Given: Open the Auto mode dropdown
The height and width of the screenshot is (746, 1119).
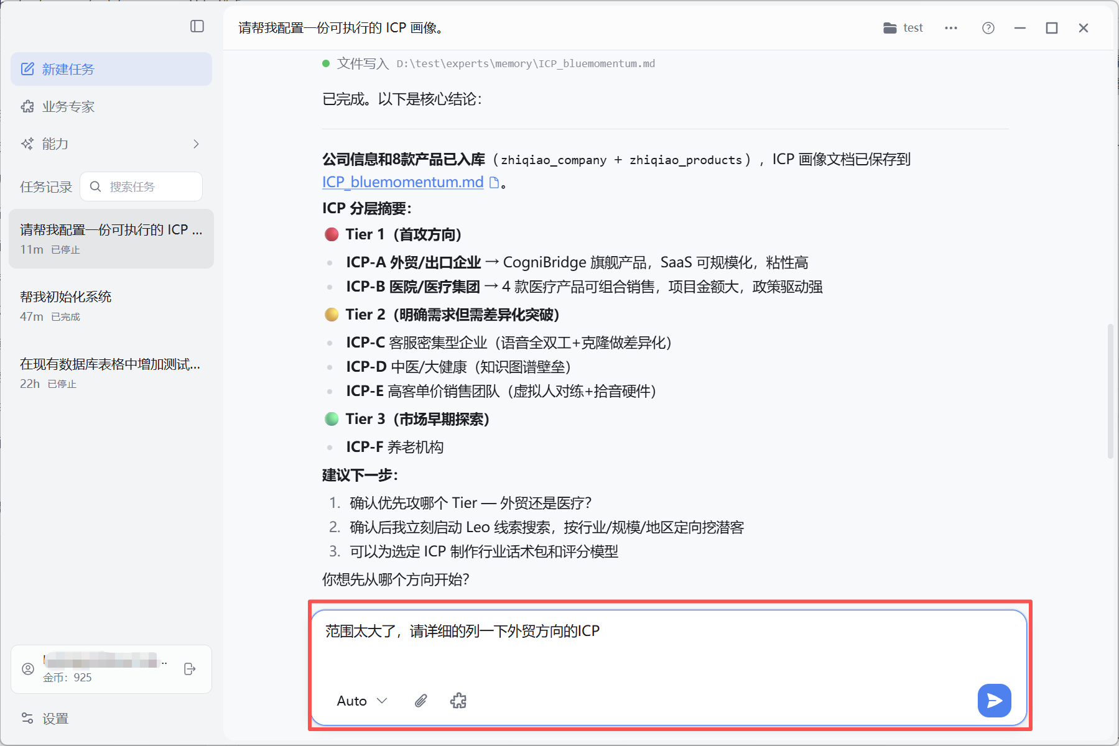Looking at the screenshot, I should 362,701.
